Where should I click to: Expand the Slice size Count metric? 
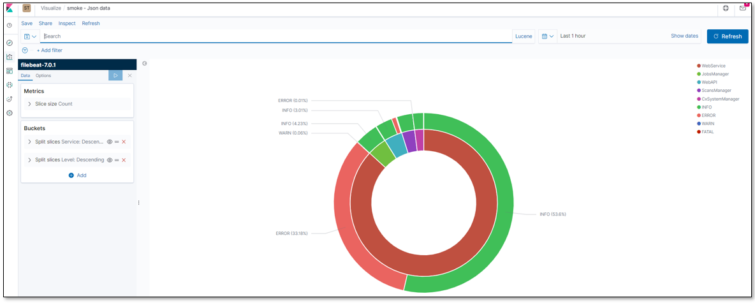pyautogui.click(x=29, y=104)
